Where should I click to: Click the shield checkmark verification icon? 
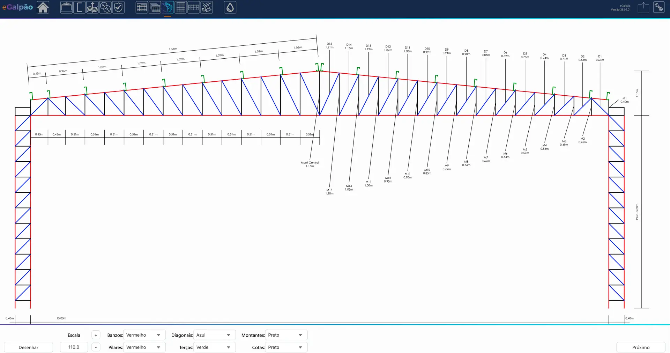click(118, 7)
